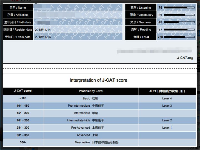The image size is (200, 150).
Task: Click the Basic 初級 proficiency cell
Action: point(91,98)
